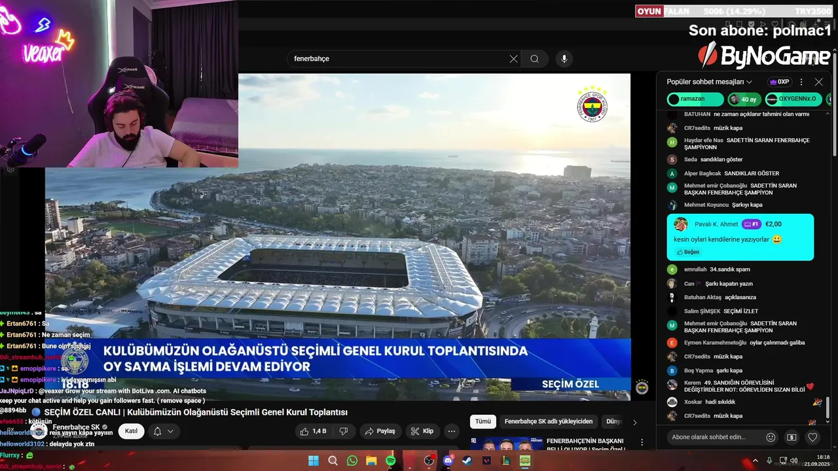Click the live video player area
Viewport: 838px width, 471px height.
tap(338, 237)
